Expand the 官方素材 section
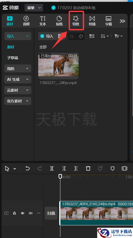The height and width of the screenshot is (238, 133). point(18,101)
